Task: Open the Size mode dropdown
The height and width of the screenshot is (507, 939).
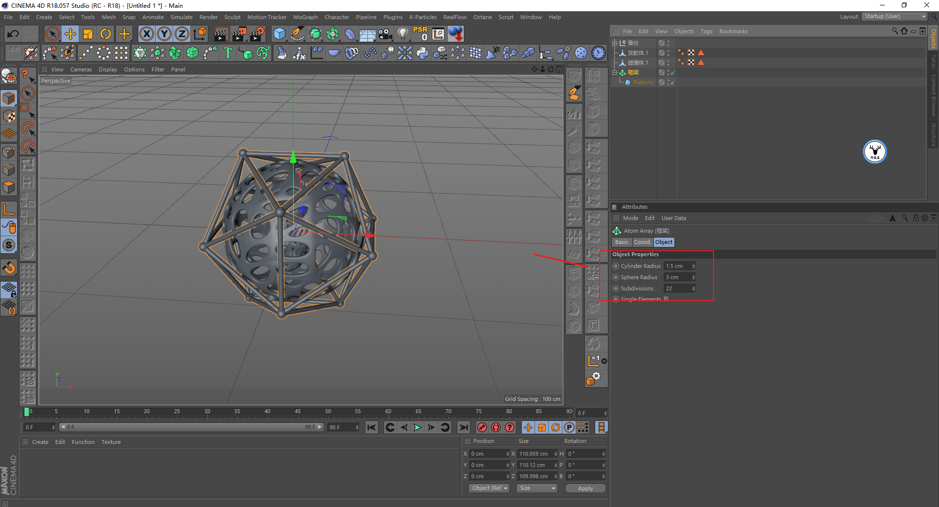Action: [x=537, y=488]
